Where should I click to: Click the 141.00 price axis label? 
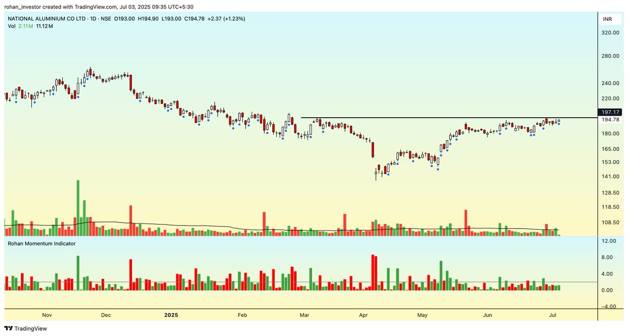[611, 177]
